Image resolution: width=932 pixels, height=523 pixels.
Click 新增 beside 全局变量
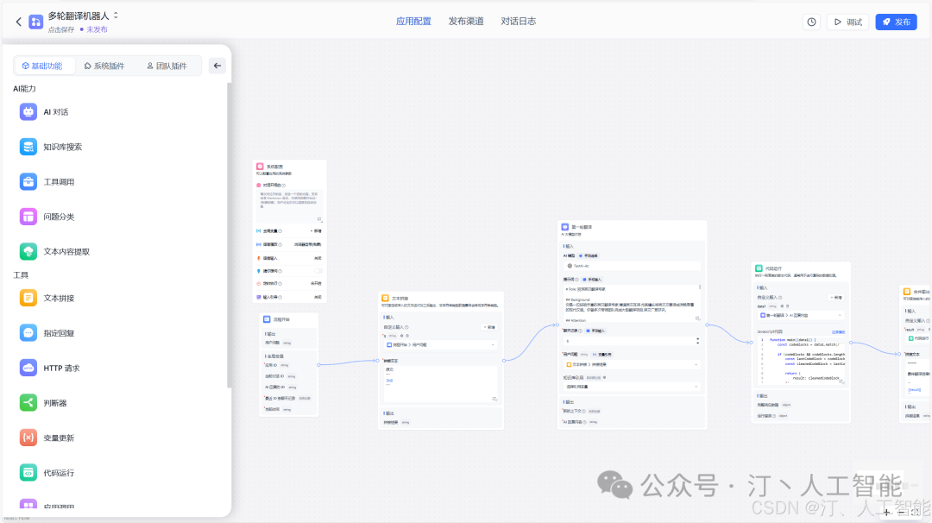tap(316, 231)
